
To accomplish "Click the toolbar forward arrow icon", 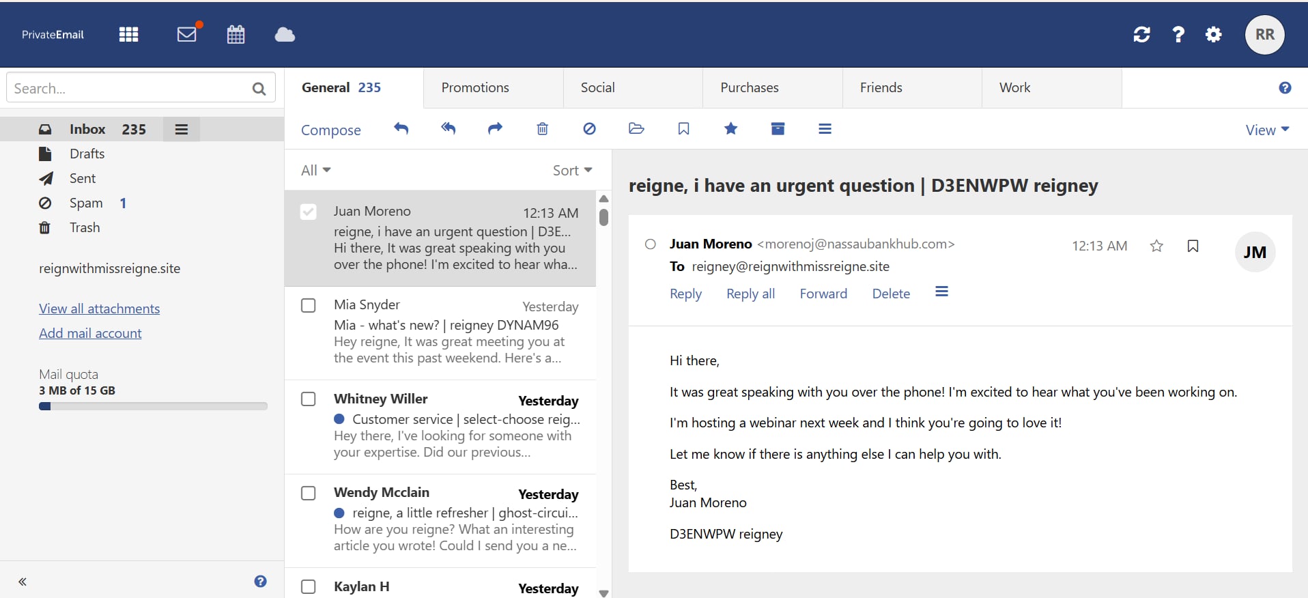I will [x=495, y=128].
